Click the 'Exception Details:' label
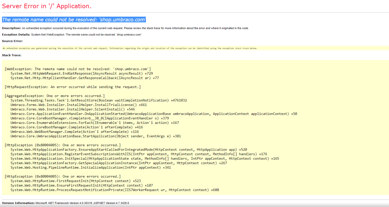The image size is (389, 207). pyautogui.click(x=16, y=34)
